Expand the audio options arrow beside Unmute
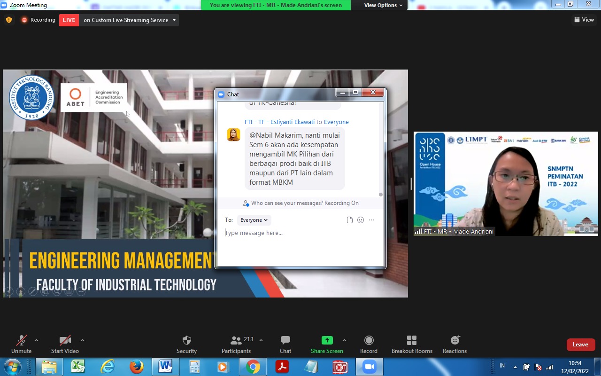Image resolution: width=601 pixels, height=376 pixels. point(37,340)
